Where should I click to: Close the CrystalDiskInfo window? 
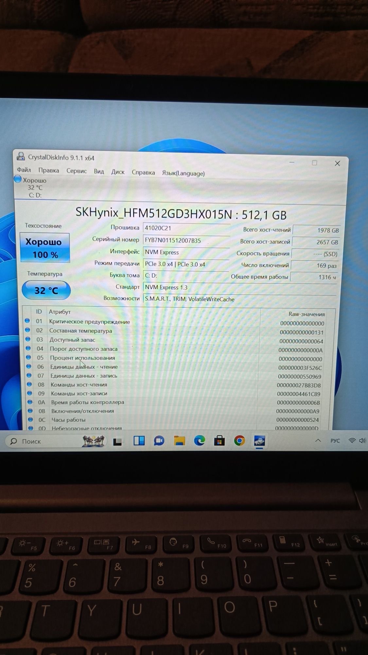pyautogui.click(x=337, y=163)
